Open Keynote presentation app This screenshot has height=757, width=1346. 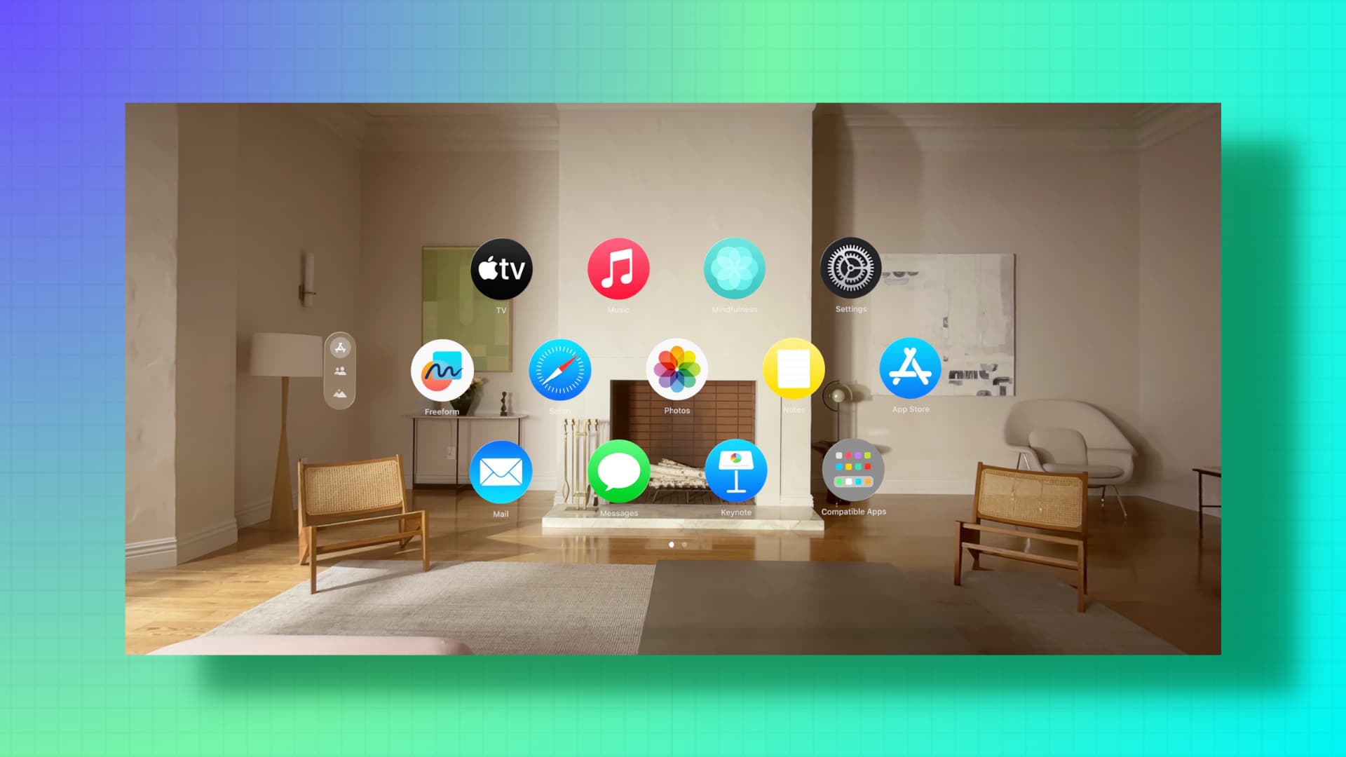[x=736, y=472]
